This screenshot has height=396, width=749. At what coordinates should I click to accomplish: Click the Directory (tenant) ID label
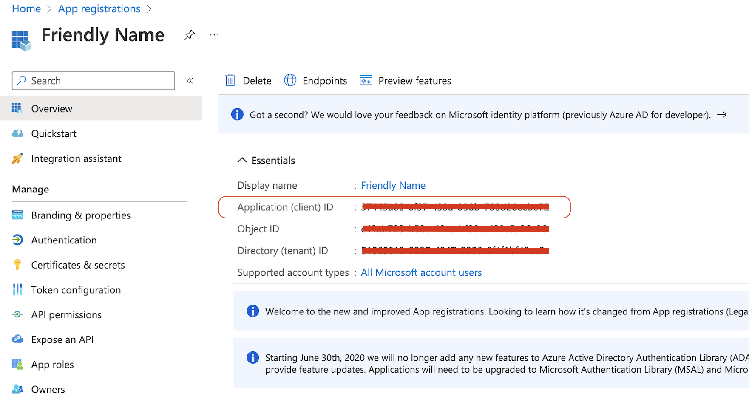click(283, 251)
